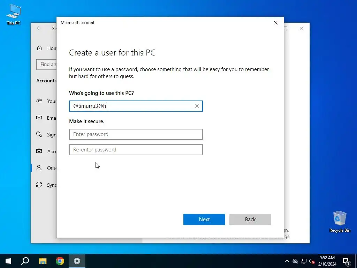Open Your info icon in Settings sidebar
The height and width of the screenshot is (268, 357).
point(39,101)
